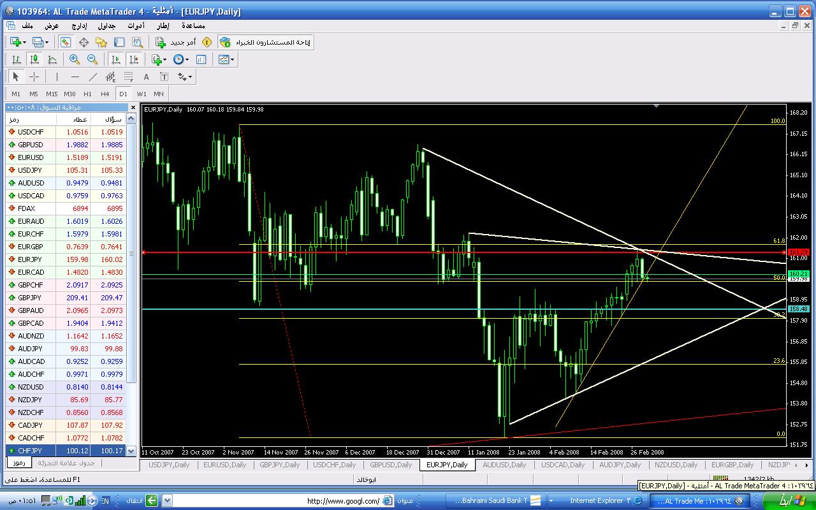
Task: Open the ملف (File) menu
Action: 27,26
